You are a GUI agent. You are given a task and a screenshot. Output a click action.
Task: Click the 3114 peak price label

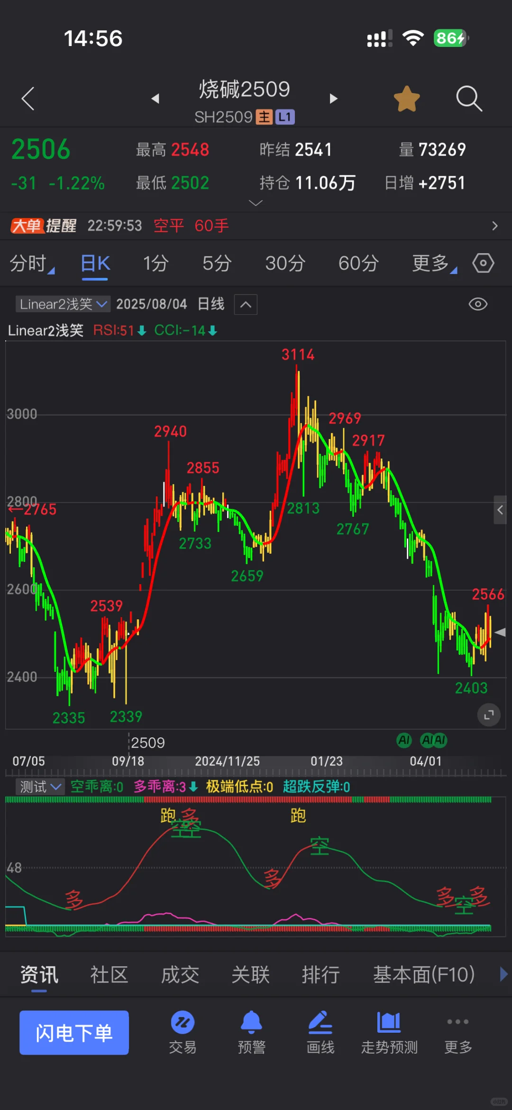tap(298, 355)
